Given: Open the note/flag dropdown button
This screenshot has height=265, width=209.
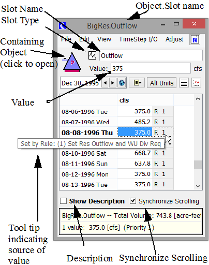Looking at the screenshot, I should 137,83.
